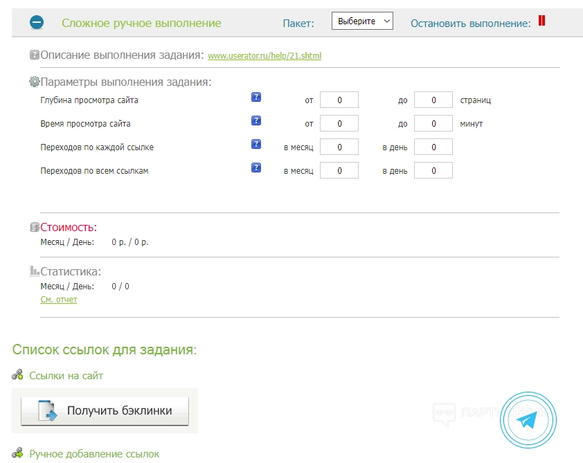583x463 pixels.
Task: Click the gear icon next to Параметры выполнения задания
Action: [34, 82]
